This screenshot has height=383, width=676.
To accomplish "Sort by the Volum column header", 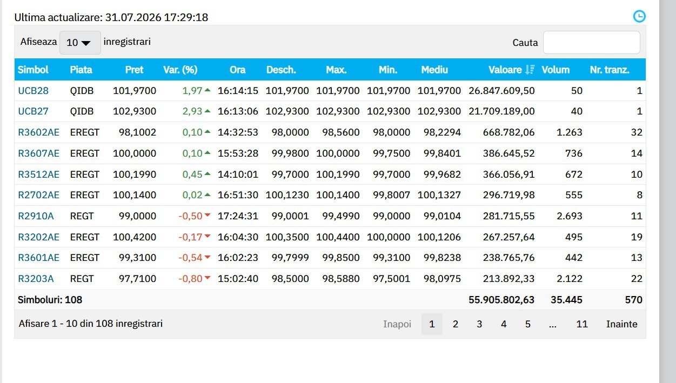I will tap(555, 70).
